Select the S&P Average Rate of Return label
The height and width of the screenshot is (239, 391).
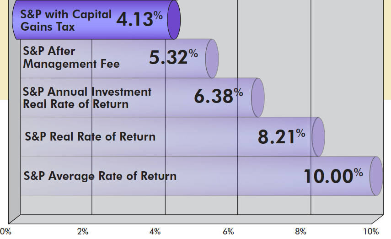pos(100,176)
